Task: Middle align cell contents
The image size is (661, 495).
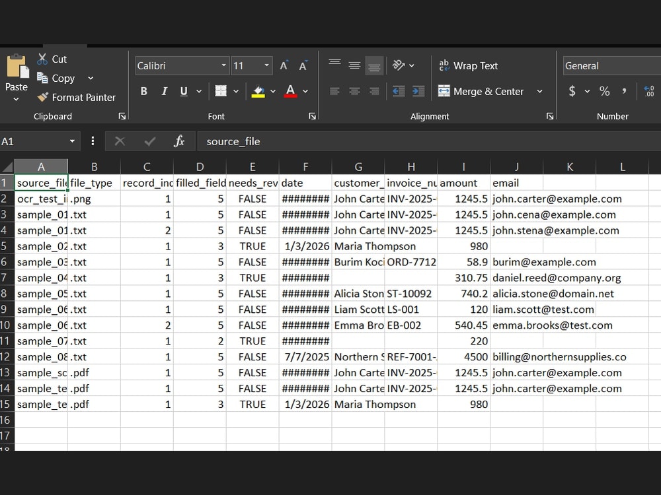Action: (354, 65)
